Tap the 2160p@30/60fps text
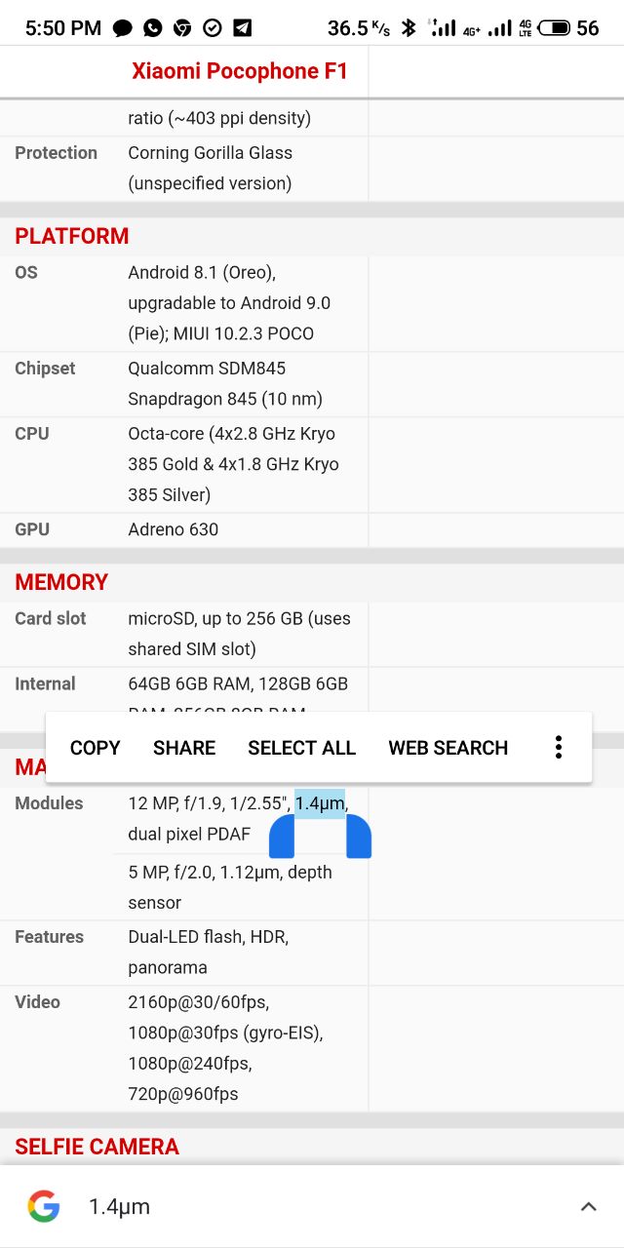Image resolution: width=624 pixels, height=1248 pixels. pos(199,1002)
